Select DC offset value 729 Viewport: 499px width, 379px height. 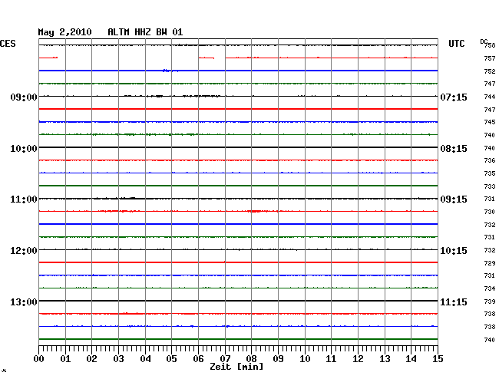(490, 263)
